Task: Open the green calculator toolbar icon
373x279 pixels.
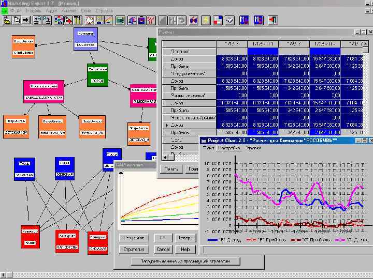Action: (x=120, y=20)
